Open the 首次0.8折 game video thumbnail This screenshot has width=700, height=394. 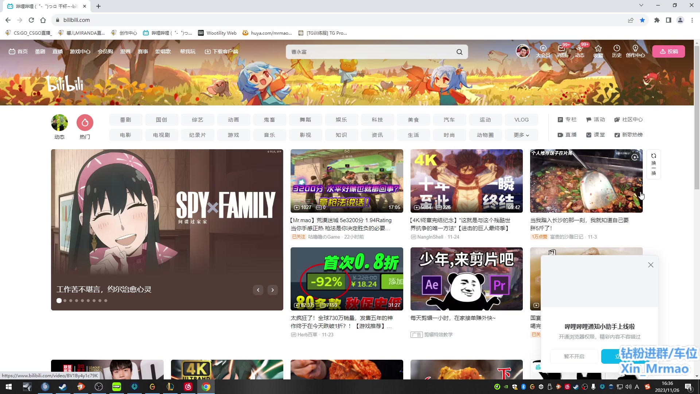347,279
